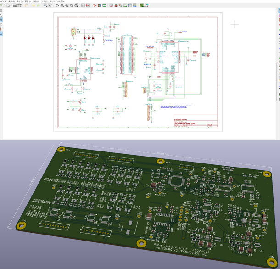The height and width of the screenshot is (269, 280).
Task: Open the find tool icon
Action: click(x=45, y=6)
